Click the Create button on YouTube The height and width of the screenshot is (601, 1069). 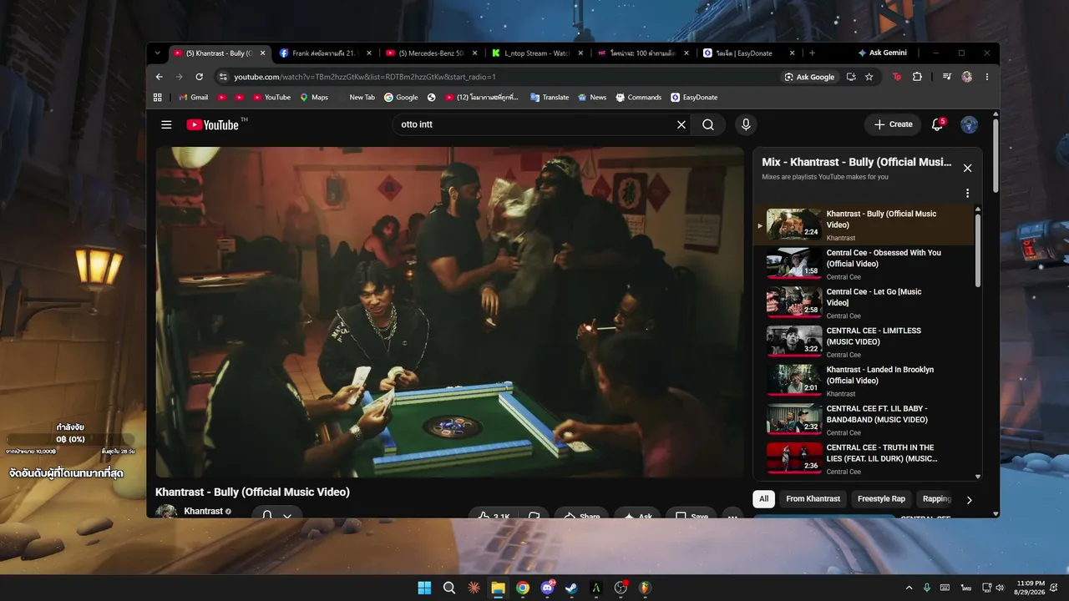coord(893,124)
